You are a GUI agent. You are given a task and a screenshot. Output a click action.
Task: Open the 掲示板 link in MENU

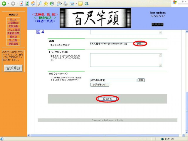[13, 37]
